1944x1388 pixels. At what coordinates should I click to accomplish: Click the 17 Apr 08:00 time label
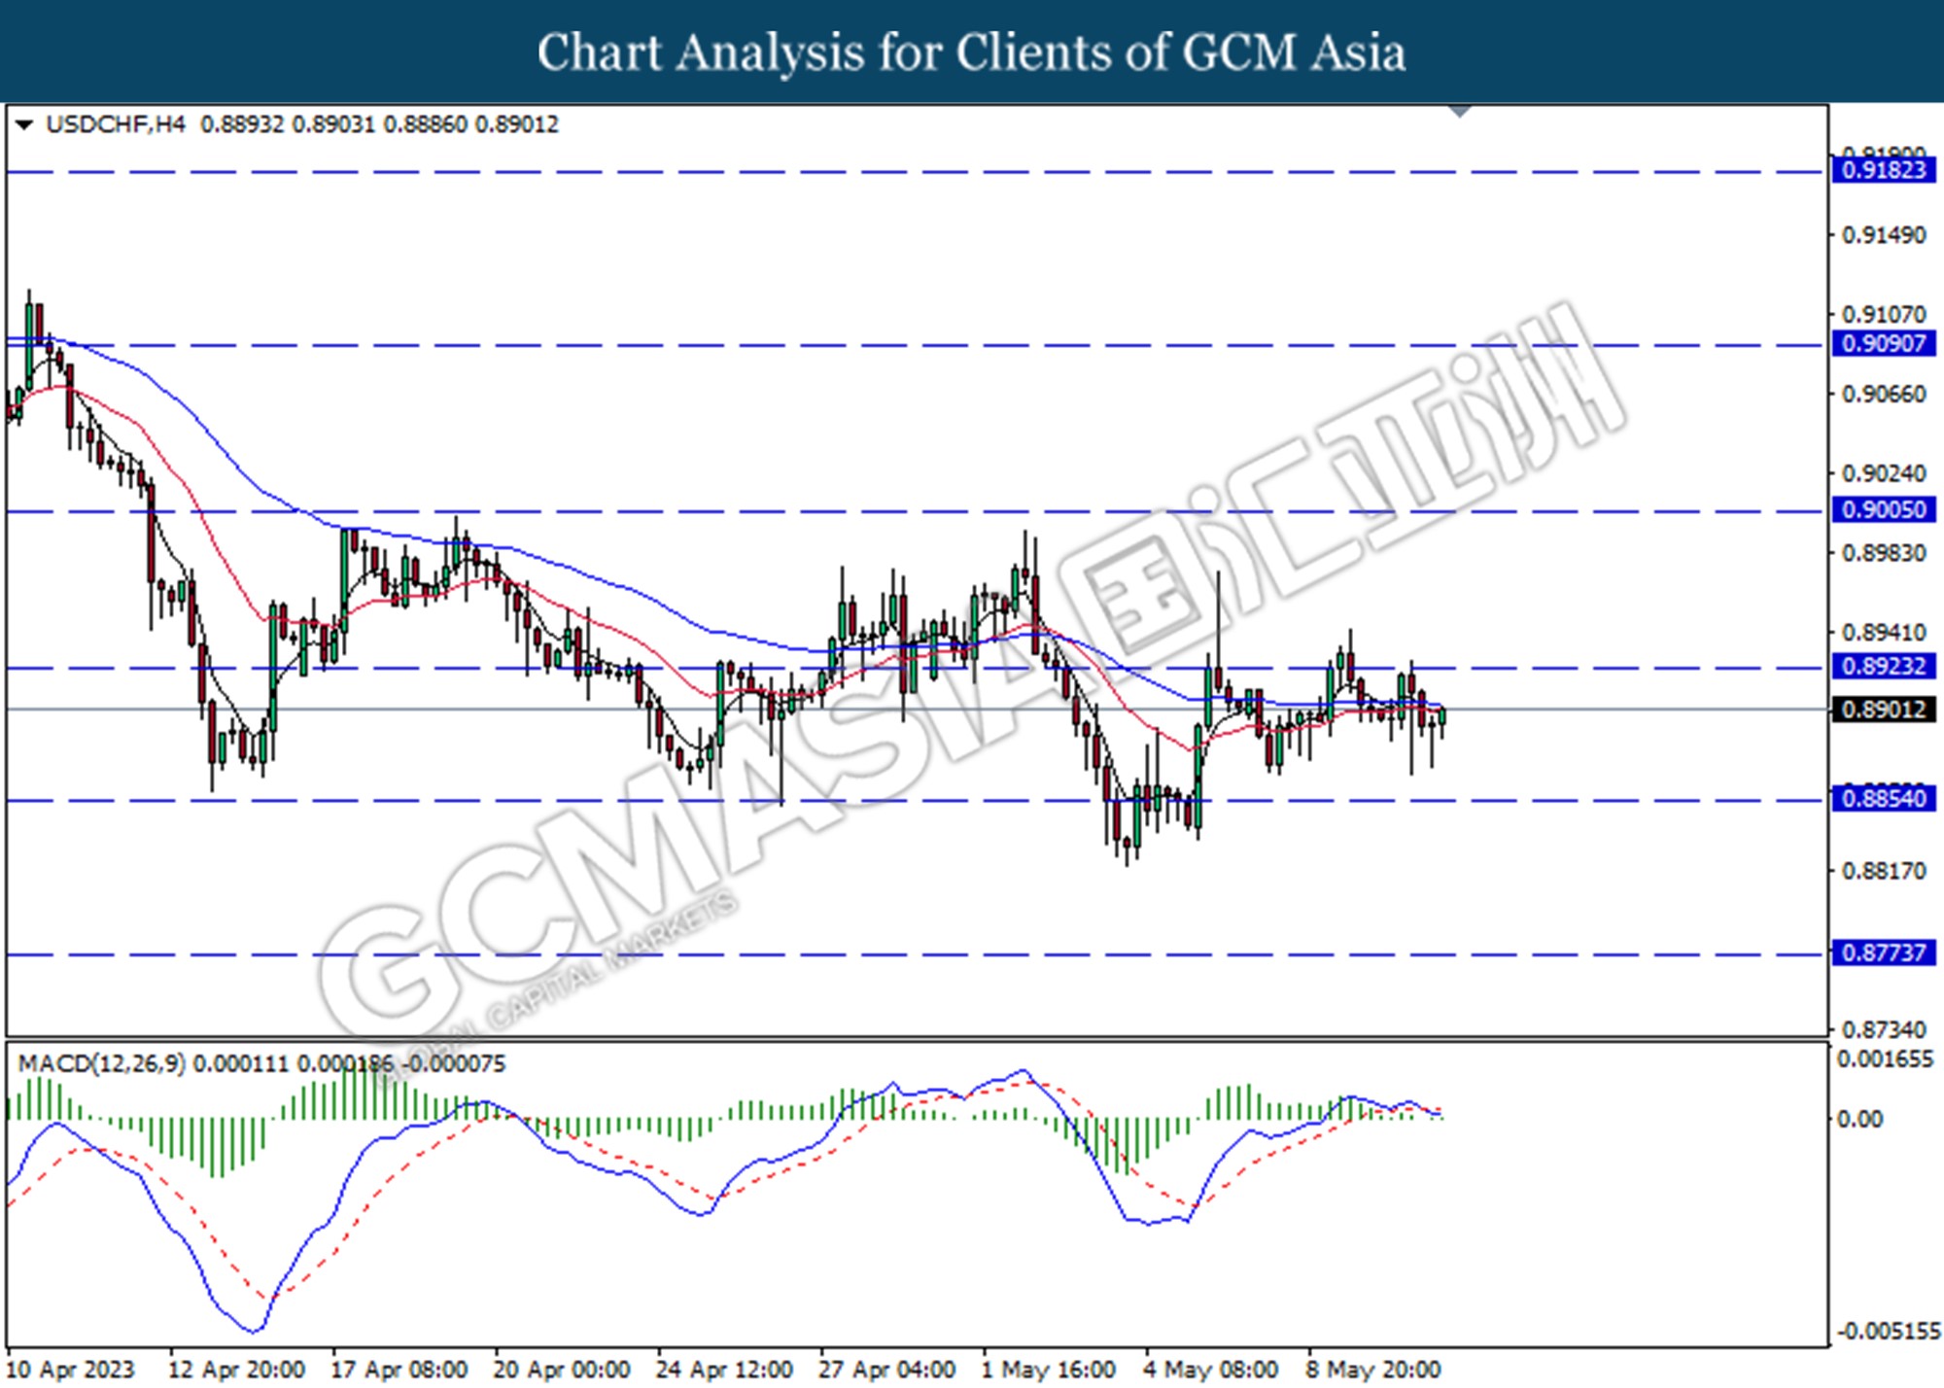click(x=399, y=1370)
